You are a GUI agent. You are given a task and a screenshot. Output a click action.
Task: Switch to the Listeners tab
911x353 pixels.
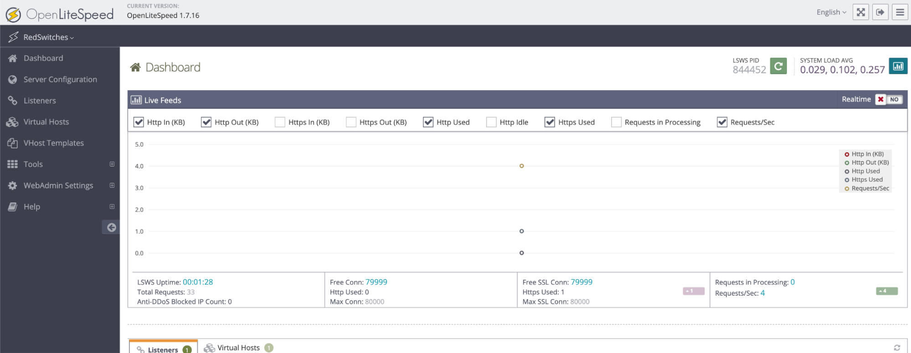click(x=164, y=348)
